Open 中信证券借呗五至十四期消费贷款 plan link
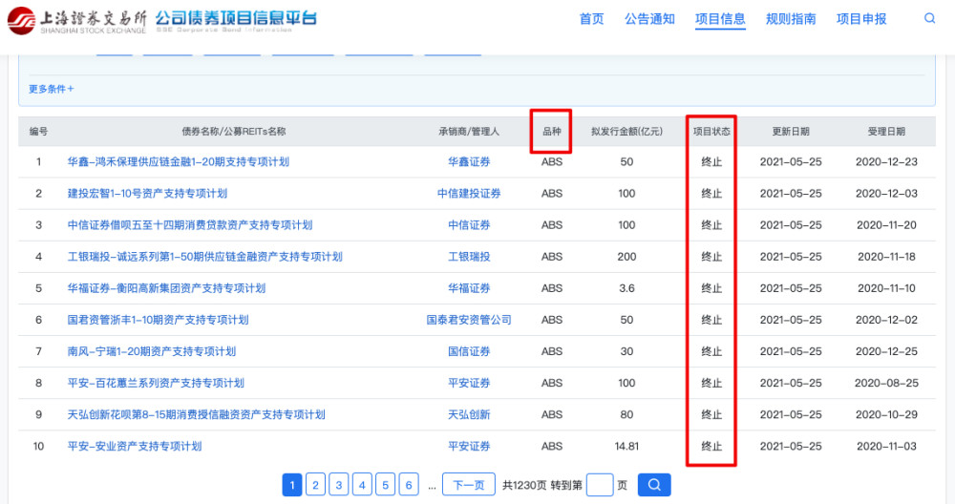Viewport: 955px width, 504px height. point(189,225)
